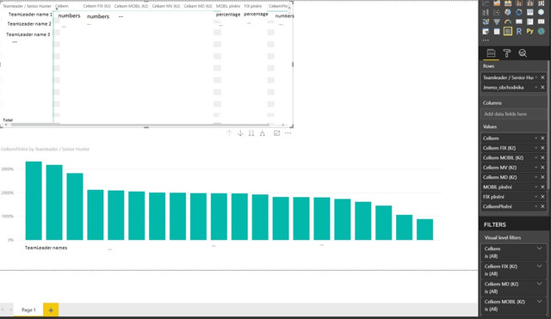Click Columns 'Add data fields here' well
551x319 pixels.
[x=513, y=114]
